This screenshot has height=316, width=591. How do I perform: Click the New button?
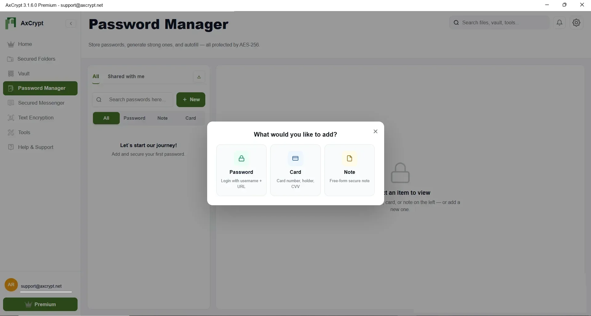click(191, 100)
